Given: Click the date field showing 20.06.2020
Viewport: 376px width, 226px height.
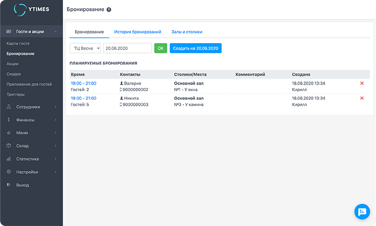Looking at the screenshot, I should click(x=127, y=48).
